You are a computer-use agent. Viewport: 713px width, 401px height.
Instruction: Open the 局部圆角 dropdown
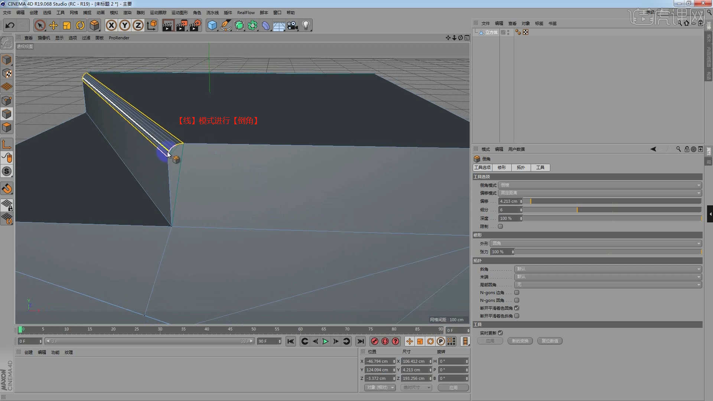pyautogui.click(x=608, y=284)
